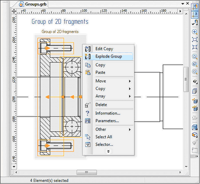200x184 pixels.
Task: Click the Parameters icon in context menu
Action: click(x=87, y=121)
